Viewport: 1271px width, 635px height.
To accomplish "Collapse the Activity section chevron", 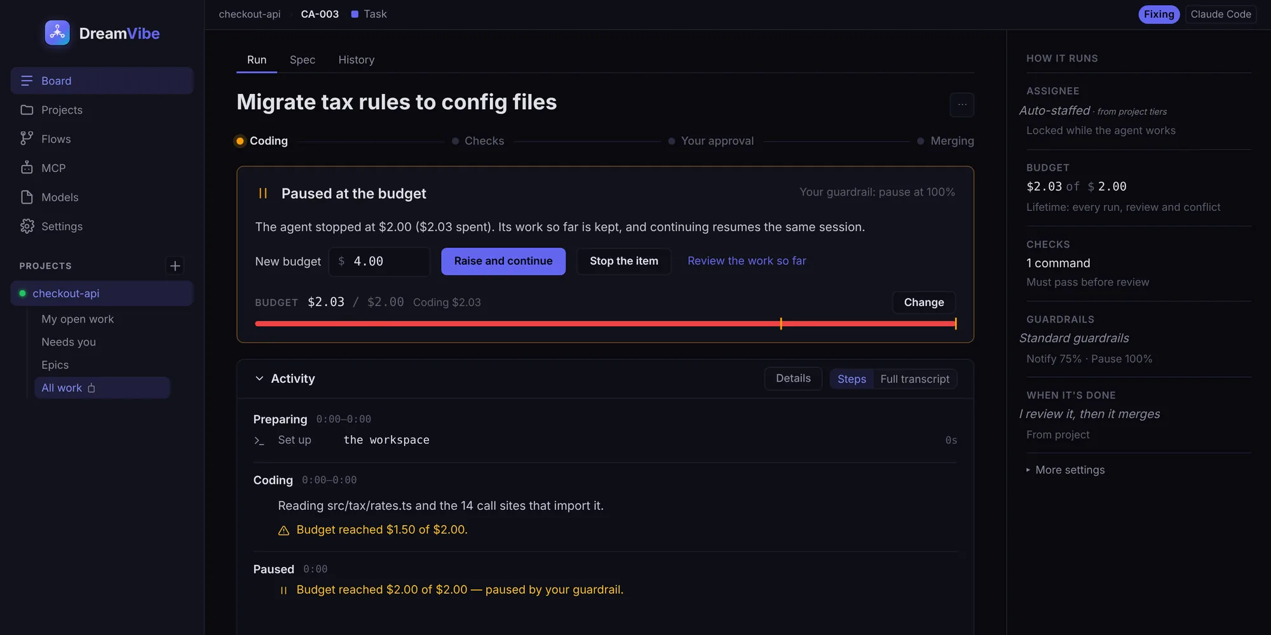I will (x=259, y=378).
